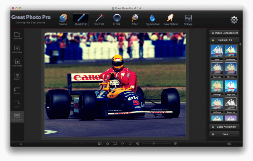Click Export in the sidebar
Viewport: 253px width, 161px height.
click(17, 76)
